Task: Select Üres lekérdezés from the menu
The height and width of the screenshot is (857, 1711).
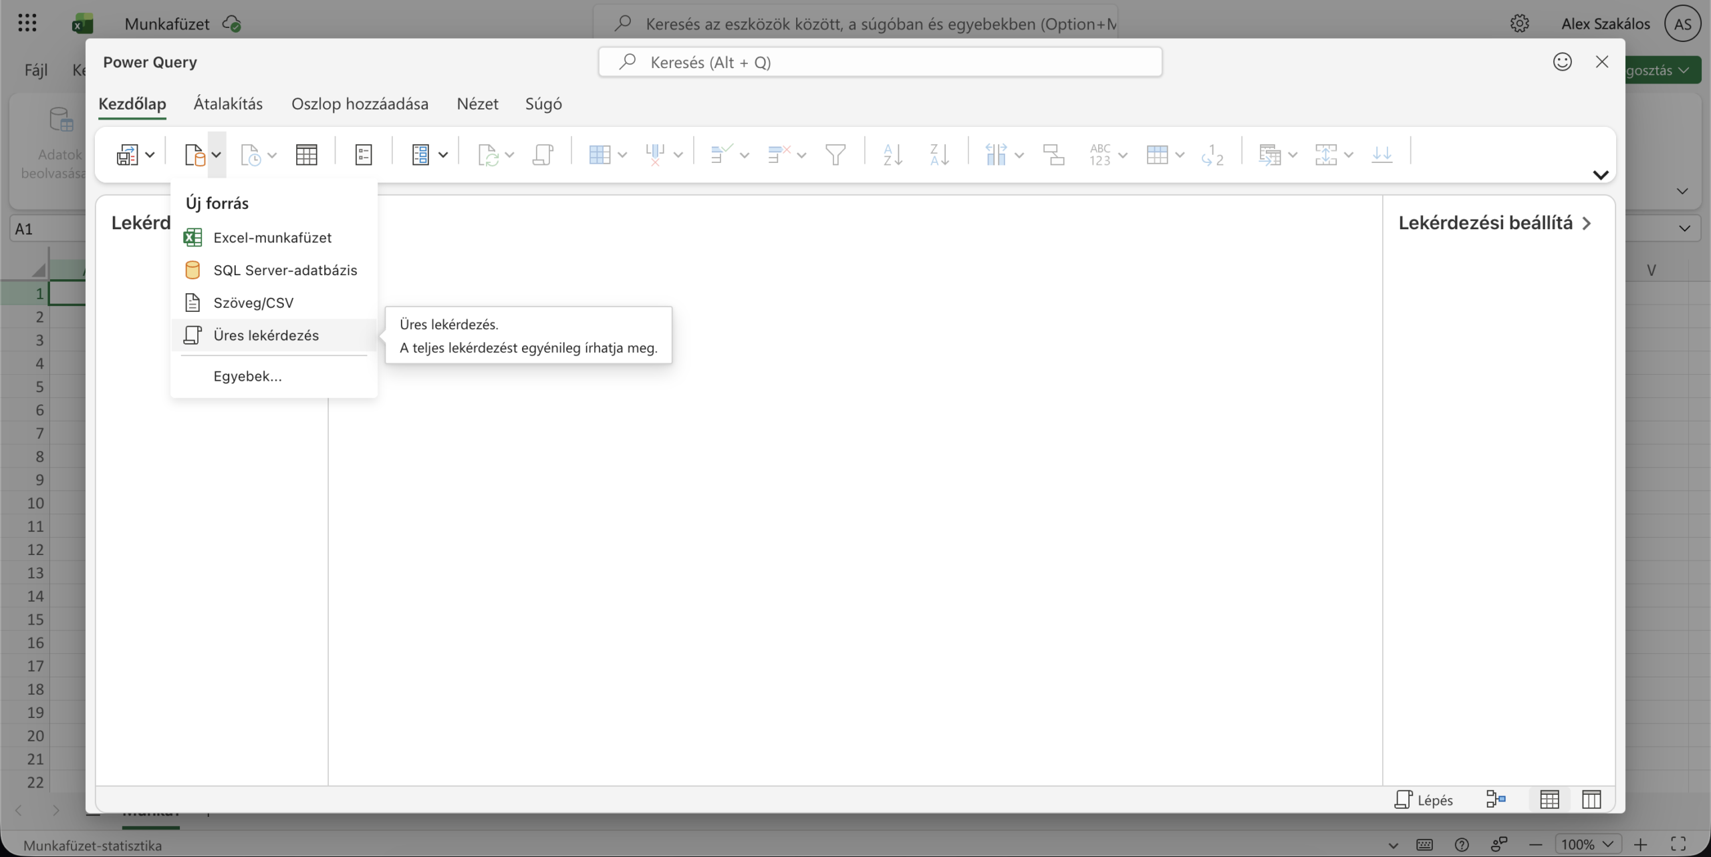Action: [x=266, y=335]
